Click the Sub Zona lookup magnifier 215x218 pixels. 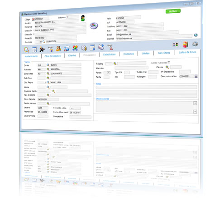point(48,78)
